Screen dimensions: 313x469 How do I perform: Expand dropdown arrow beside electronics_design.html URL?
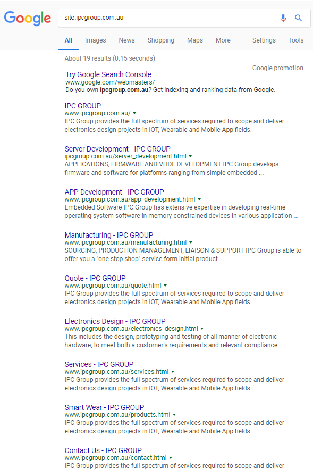pyautogui.click(x=202, y=329)
